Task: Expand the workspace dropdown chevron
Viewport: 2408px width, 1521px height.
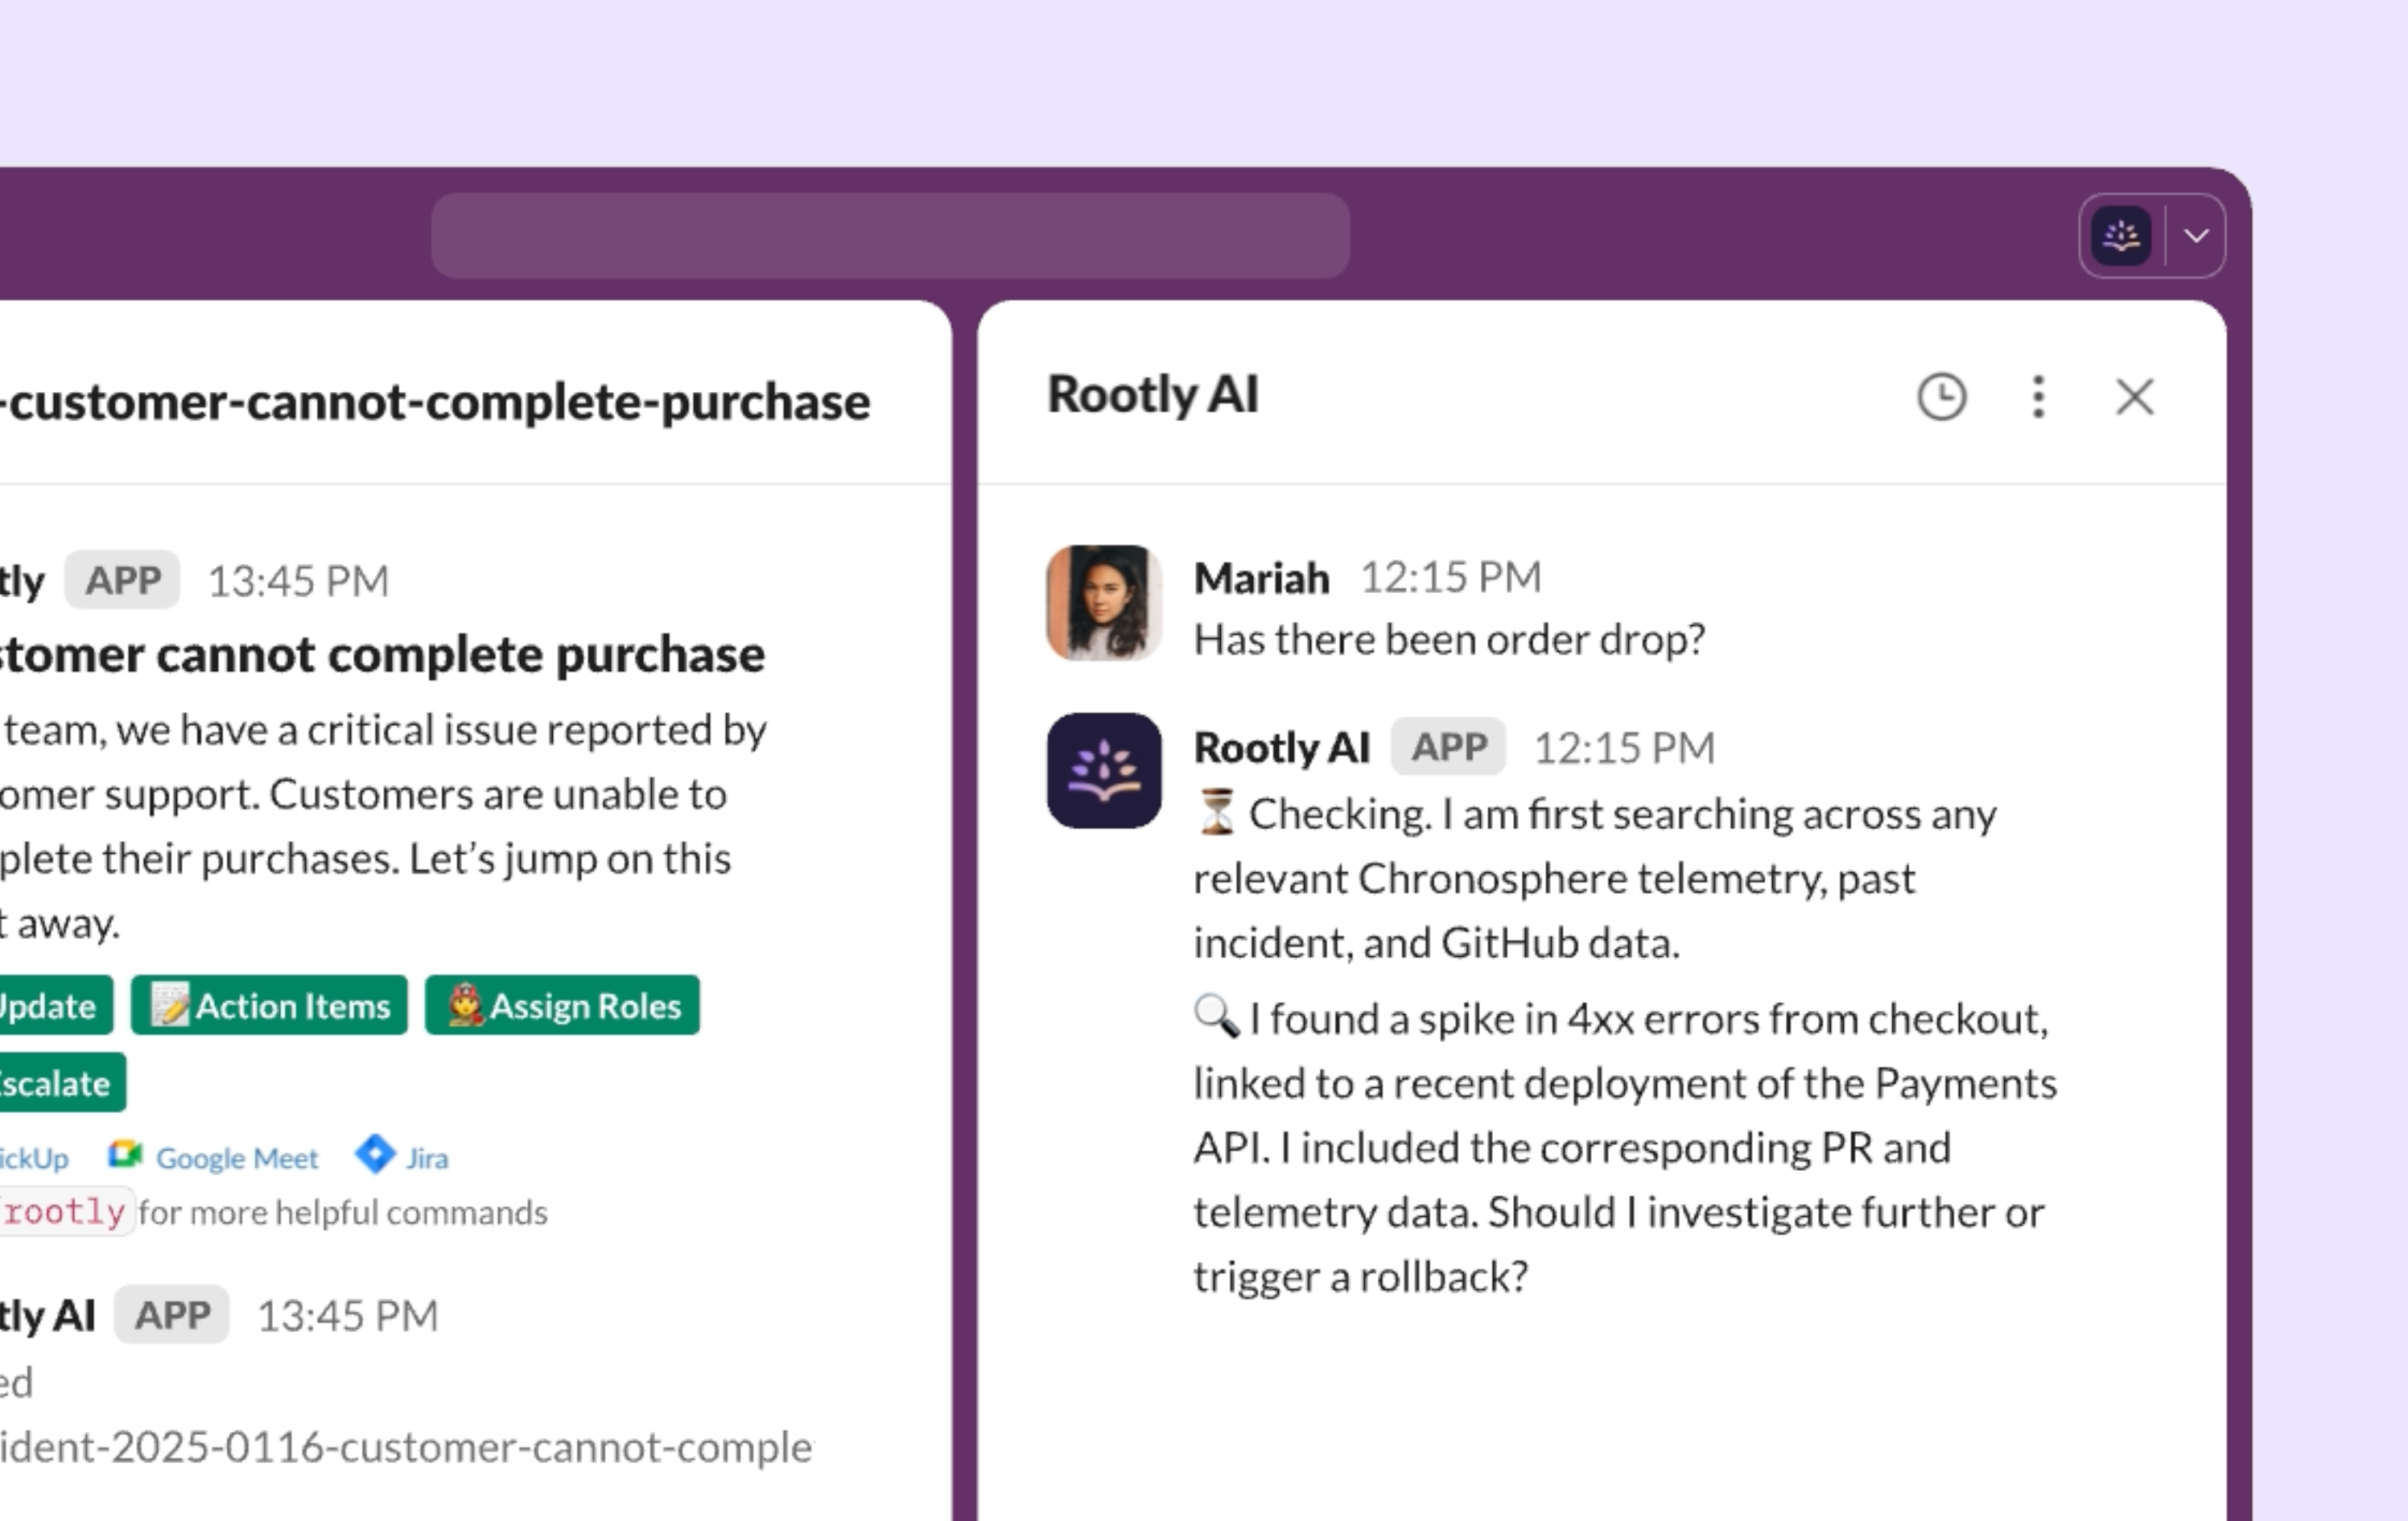Action: 2196,236
